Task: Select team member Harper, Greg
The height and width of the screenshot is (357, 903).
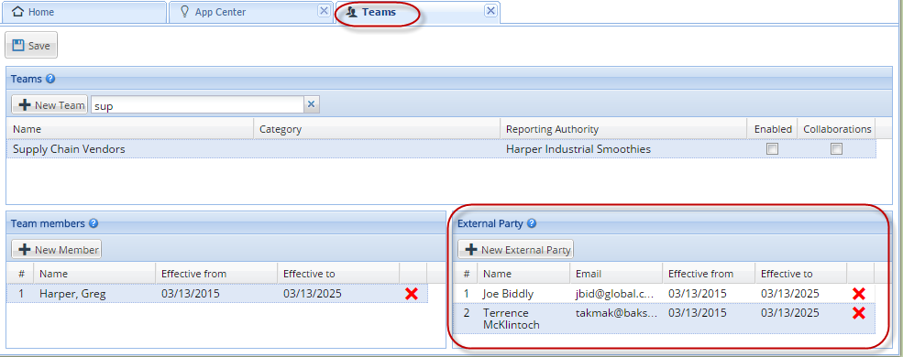Action: 72,294
